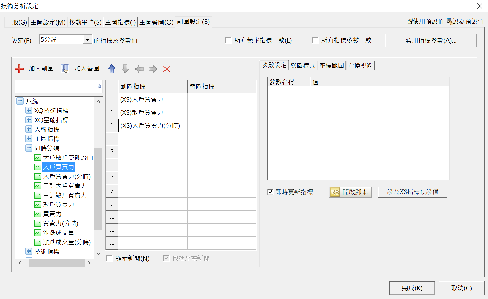Screen dimensions: 488x299
Task: Click the 加入疊圖 overlay icon
Action: coord(65,69)
